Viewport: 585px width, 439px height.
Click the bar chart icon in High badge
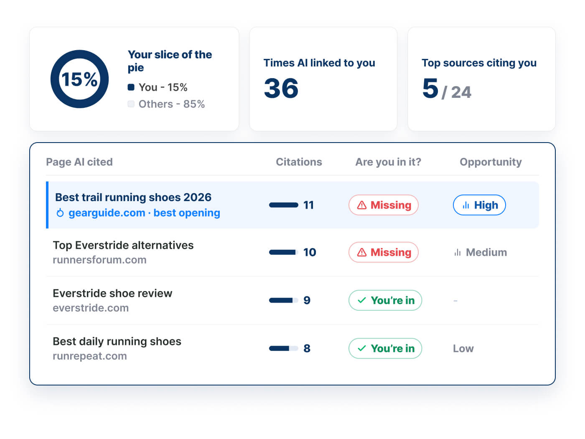(x=466, y=205)
